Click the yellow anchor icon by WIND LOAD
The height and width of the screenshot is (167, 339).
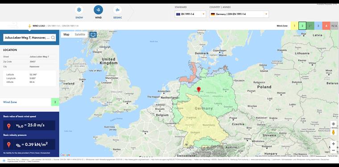[x=29, y=26]
